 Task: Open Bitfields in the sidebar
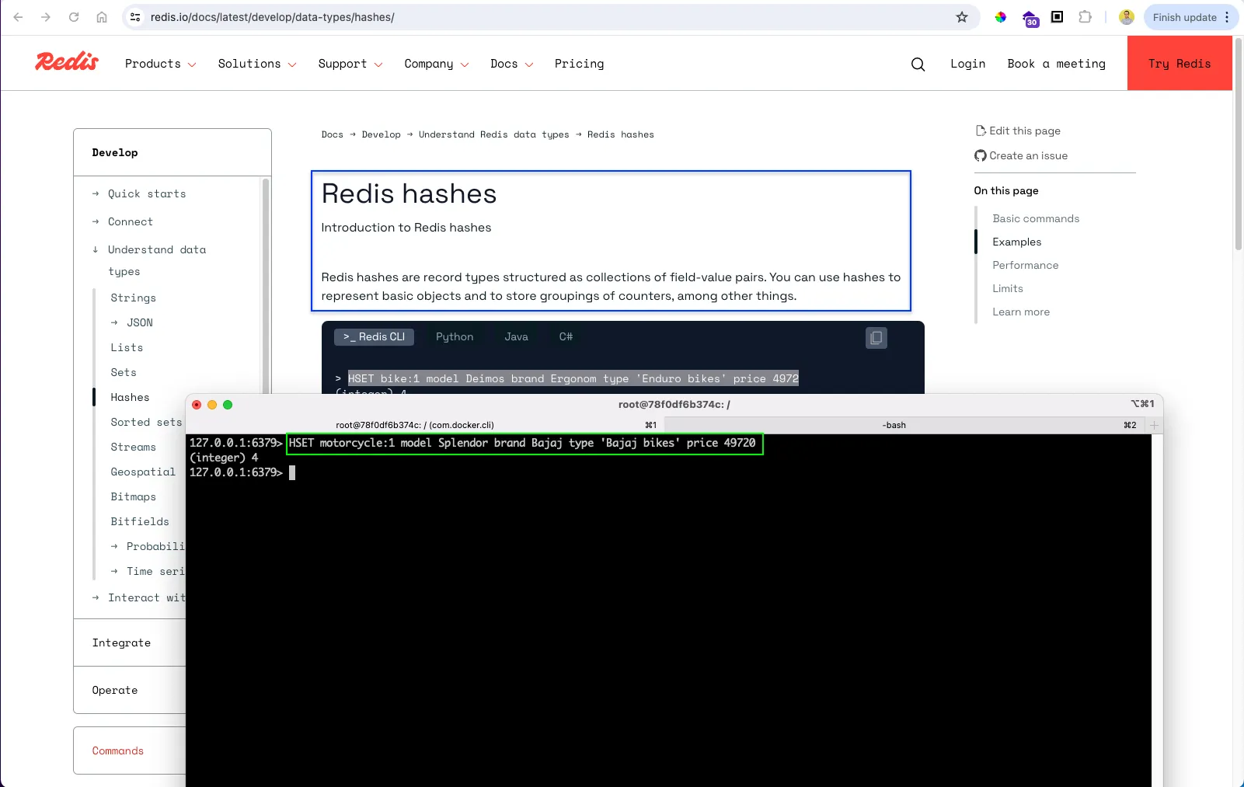[x=140, y=521]
